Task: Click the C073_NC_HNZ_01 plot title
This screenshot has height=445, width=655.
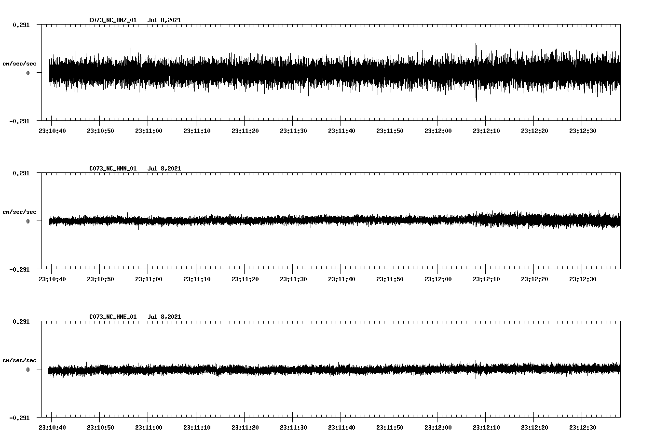Action: 113,20
